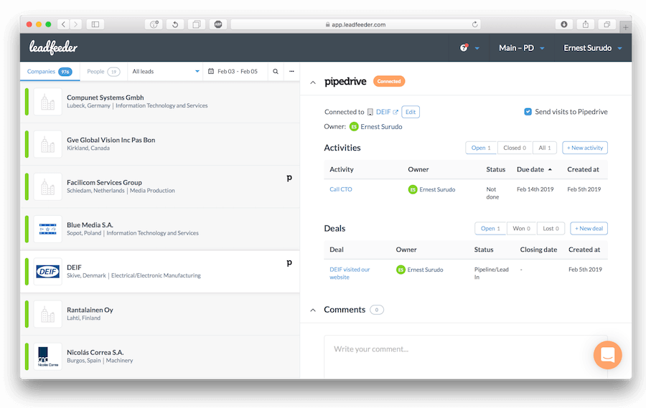The height and width of the screenshot is (408, 646).
Task: Open the DEIF link in Connected to
Action: point(383,112)
